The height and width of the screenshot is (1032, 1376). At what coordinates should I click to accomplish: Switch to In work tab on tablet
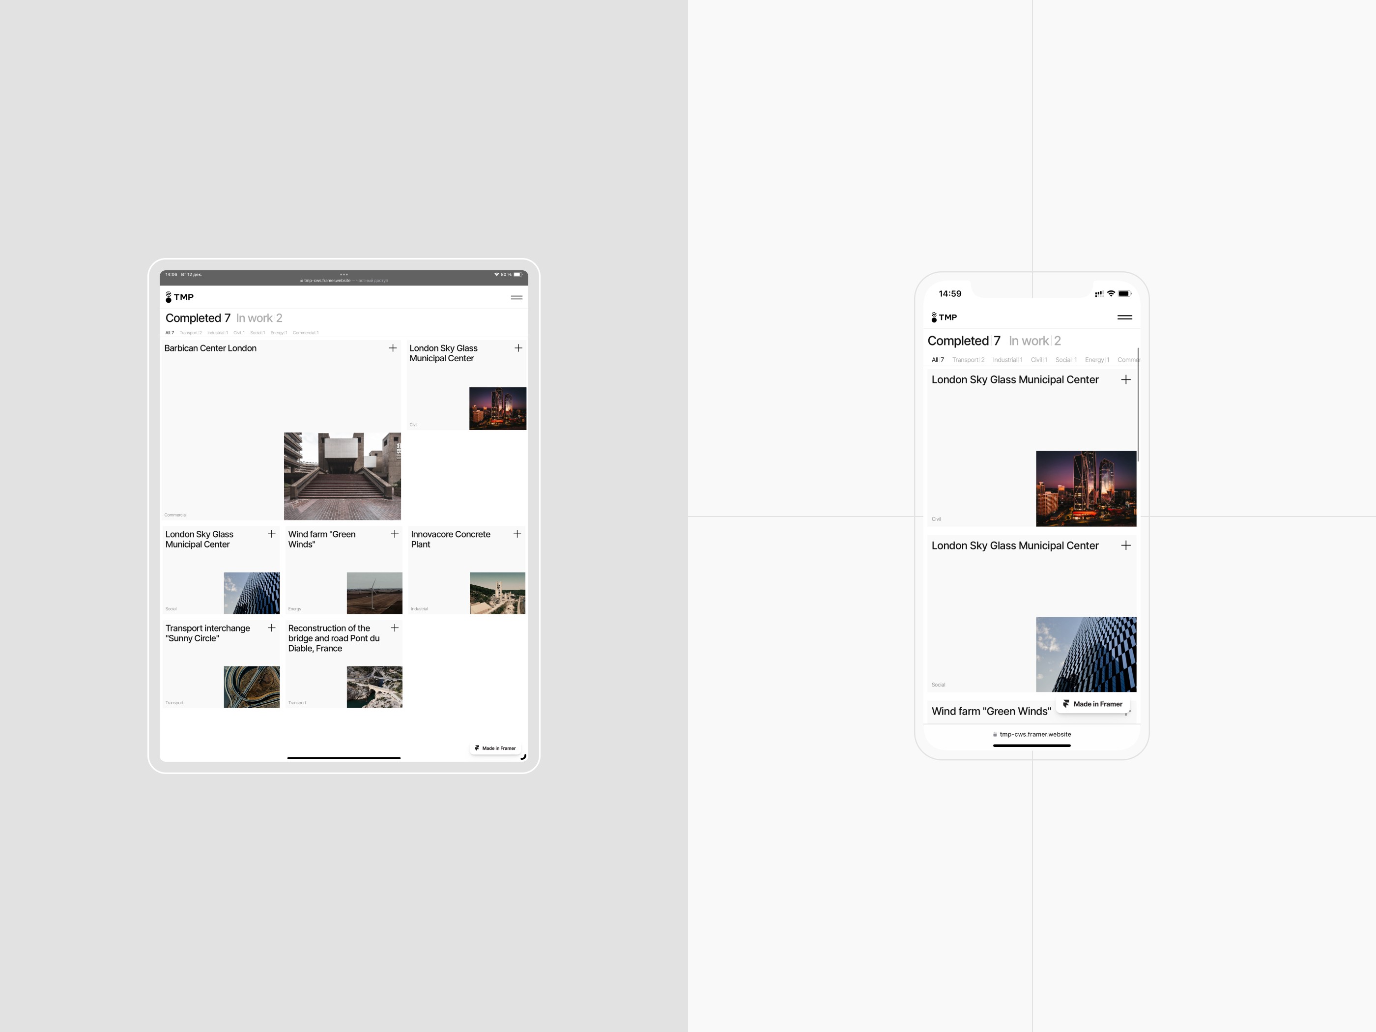(x=259, y=318)
